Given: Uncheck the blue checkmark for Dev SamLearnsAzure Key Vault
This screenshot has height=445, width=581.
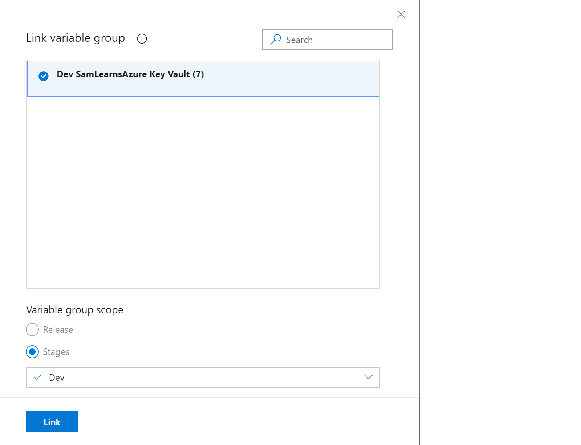Looking at the screenshot, I should [x=44, y=76].
